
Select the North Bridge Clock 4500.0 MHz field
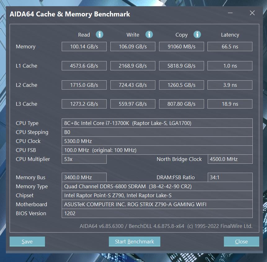point(230,159)
